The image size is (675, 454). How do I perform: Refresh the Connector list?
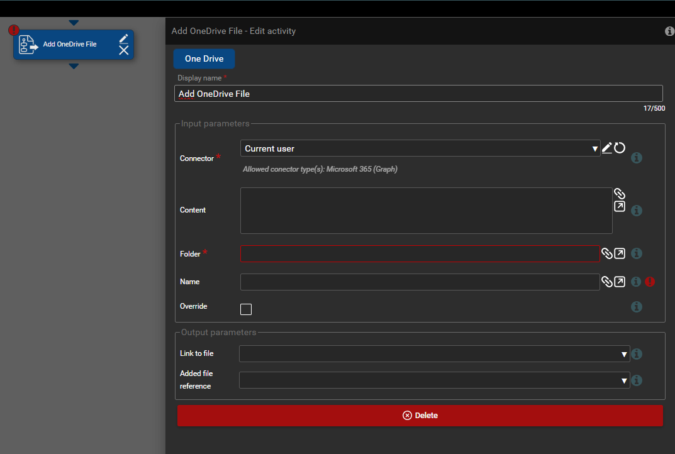(620, 148)
